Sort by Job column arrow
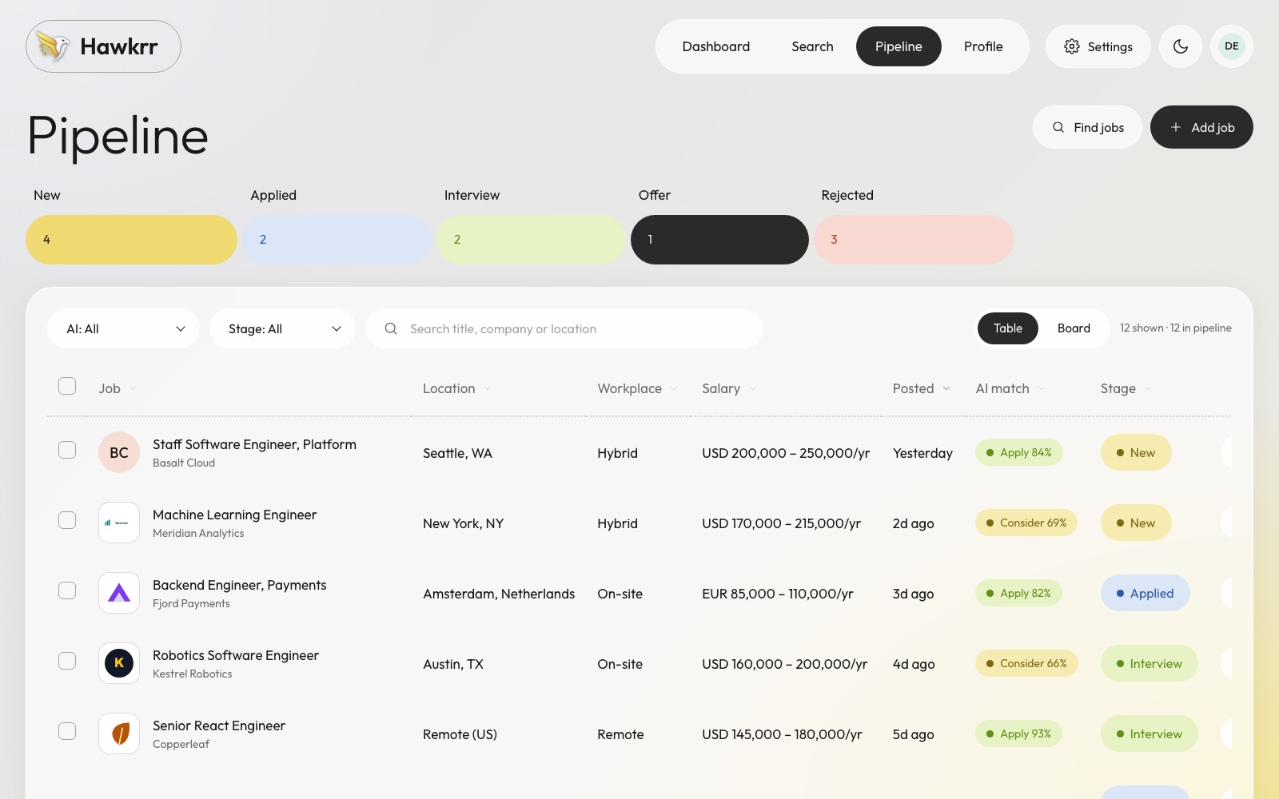 [133, 389]
